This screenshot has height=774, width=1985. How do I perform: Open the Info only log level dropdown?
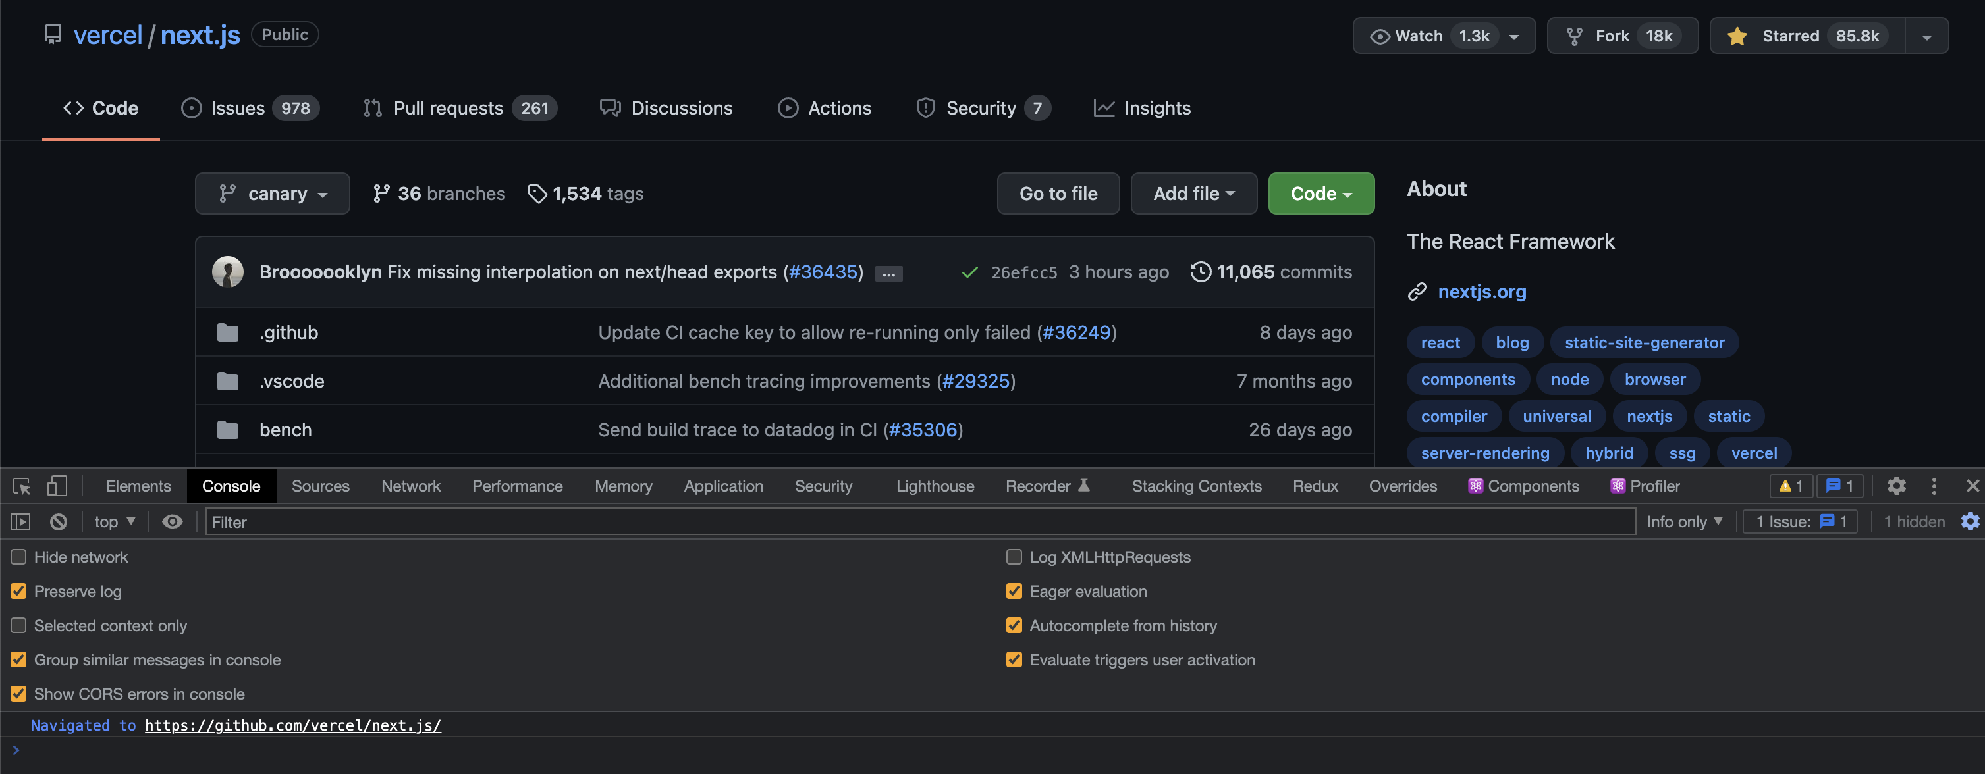point(1684,521)
